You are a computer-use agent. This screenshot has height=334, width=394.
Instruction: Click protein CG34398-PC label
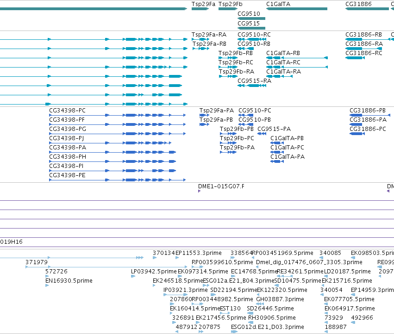(67, 111)
